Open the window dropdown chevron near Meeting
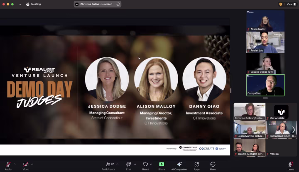 point(20,4)
